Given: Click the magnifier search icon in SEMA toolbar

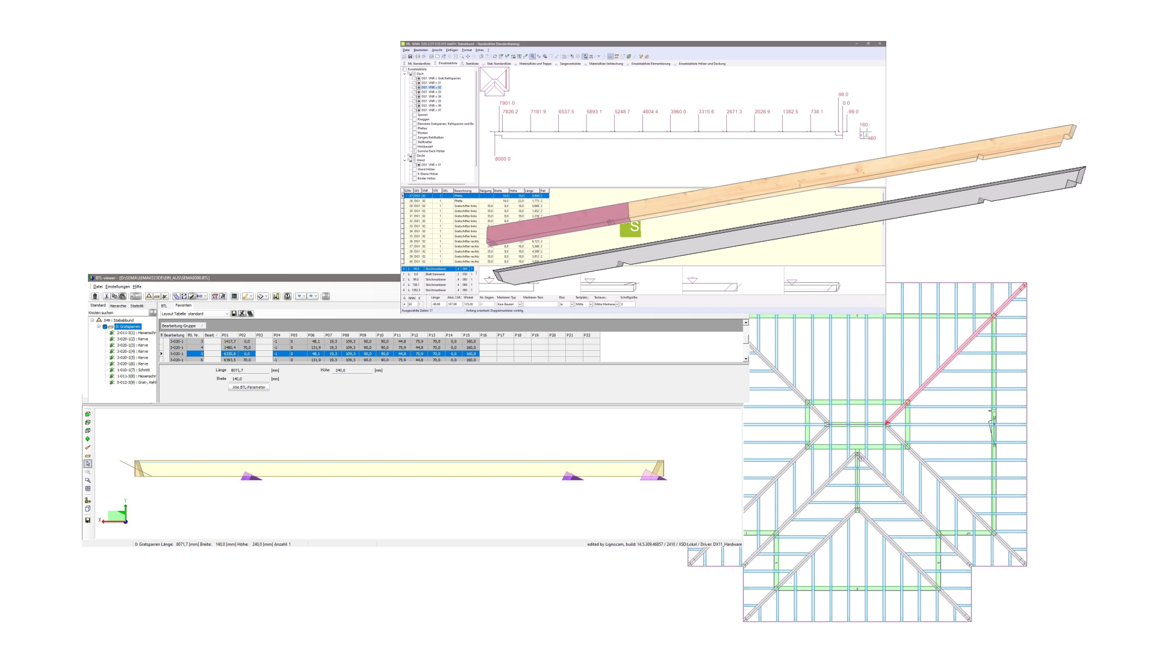Looking at the screenshot, I should [x=462, y=57].
